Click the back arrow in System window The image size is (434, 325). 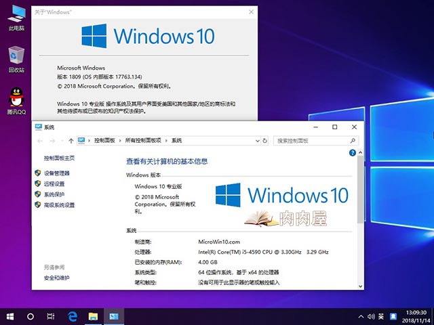tap(40, 141)
